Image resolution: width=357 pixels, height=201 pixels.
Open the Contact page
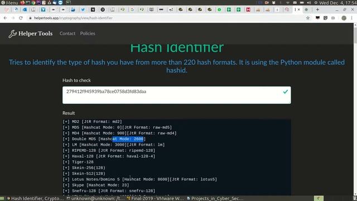click(67, 33)
